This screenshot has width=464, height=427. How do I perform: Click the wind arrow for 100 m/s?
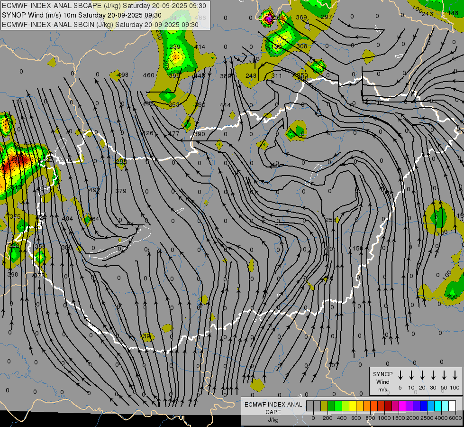click(x=455, y=375)
